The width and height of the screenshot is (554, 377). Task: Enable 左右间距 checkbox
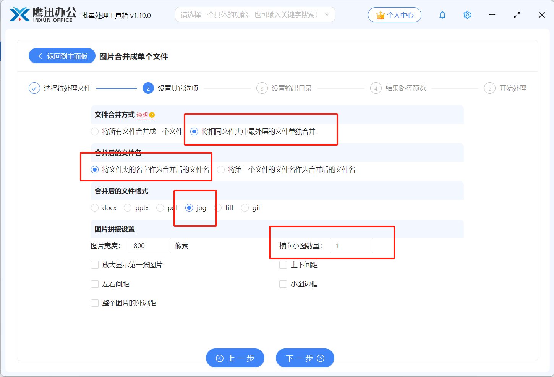(95, 284)
